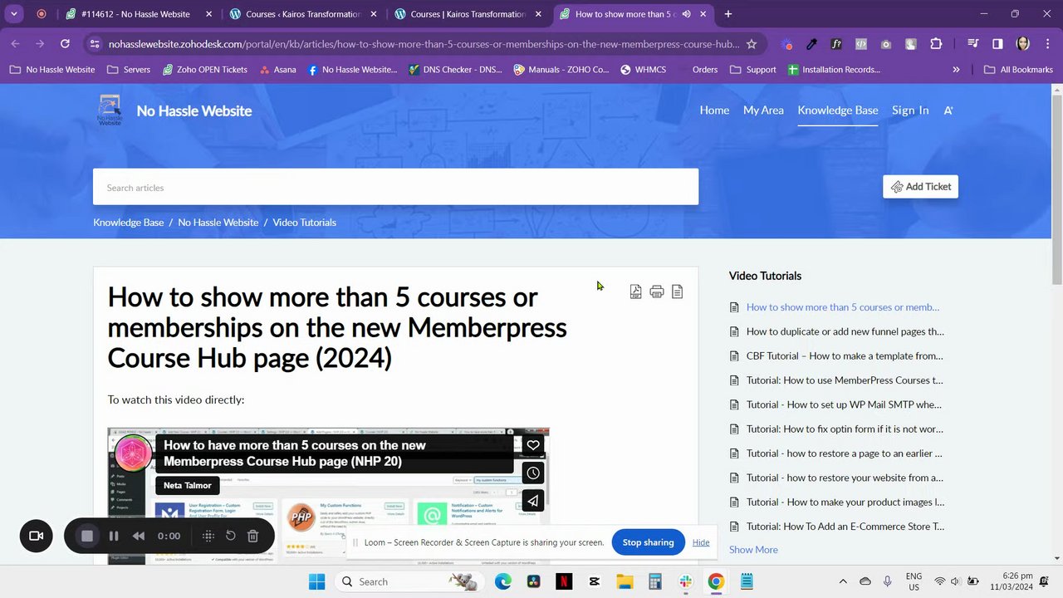
Task: Click the Stop sharing button
Action: click(x=648, y=542)
